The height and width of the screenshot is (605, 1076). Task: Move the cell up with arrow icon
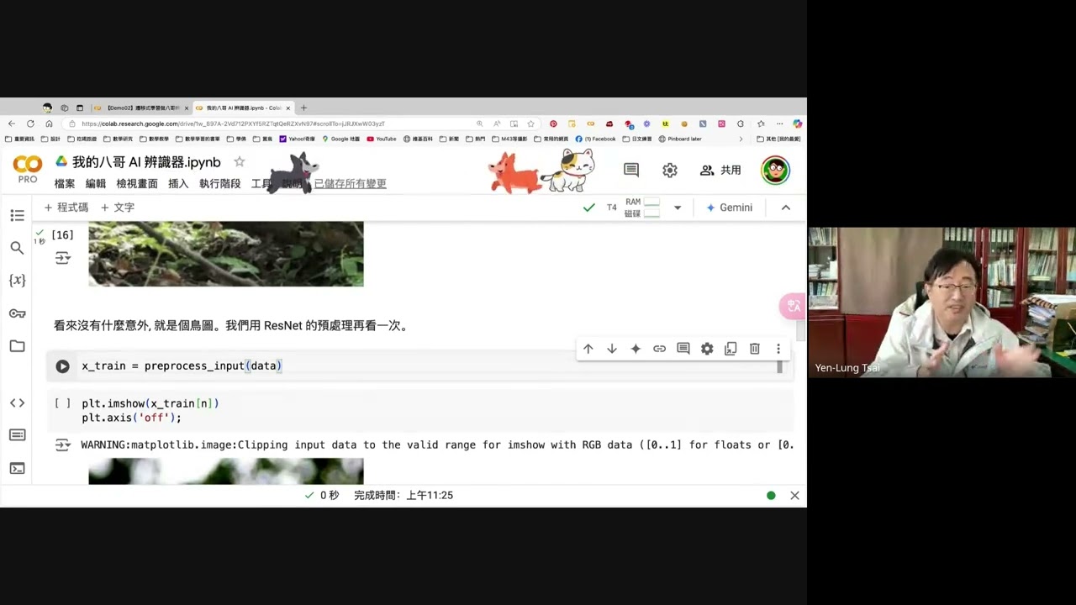tap(588, 349)
